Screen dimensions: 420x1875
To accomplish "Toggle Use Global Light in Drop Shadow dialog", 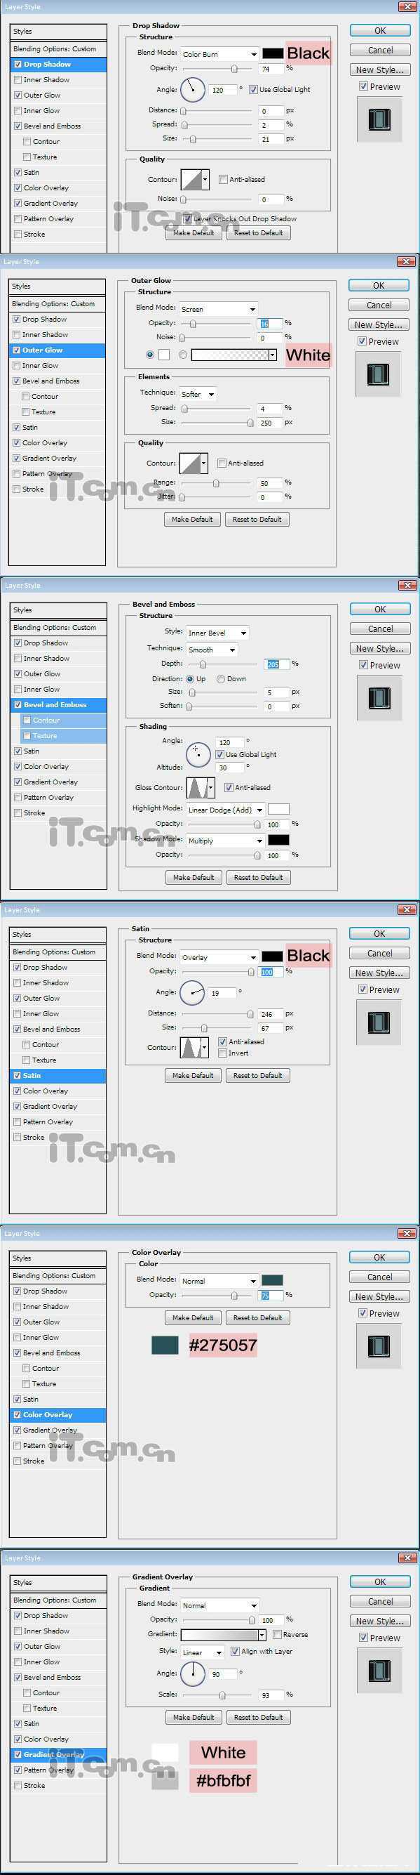I will click(253, 89).
